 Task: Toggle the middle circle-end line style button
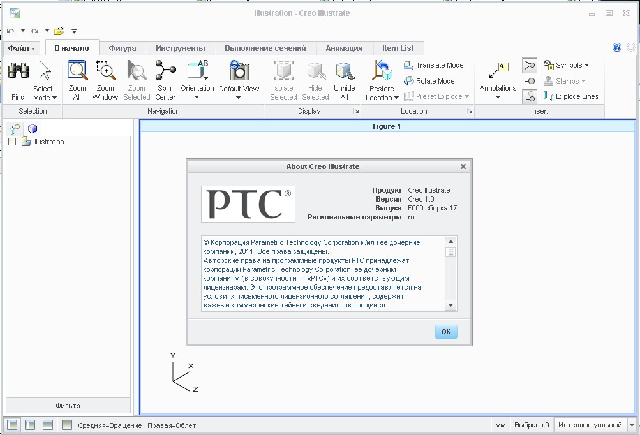pos(530,81)
